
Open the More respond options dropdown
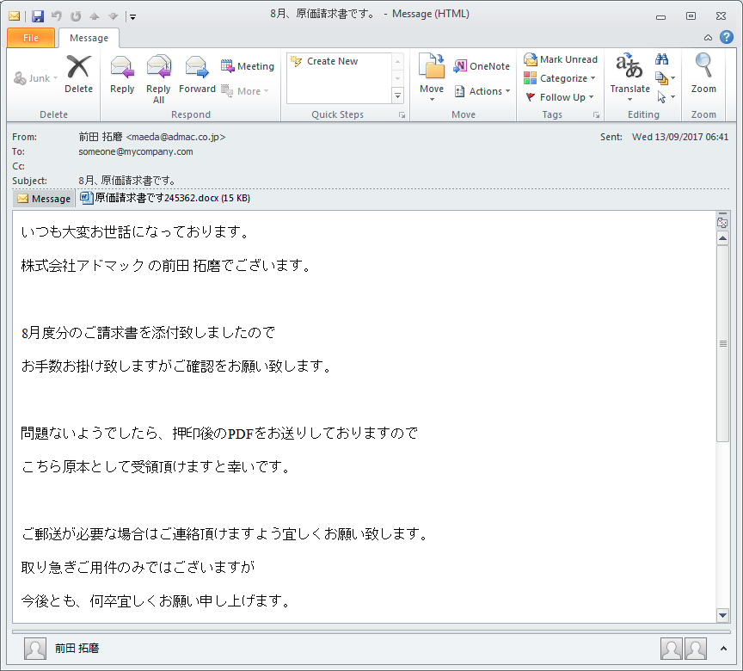pos(245,91)
